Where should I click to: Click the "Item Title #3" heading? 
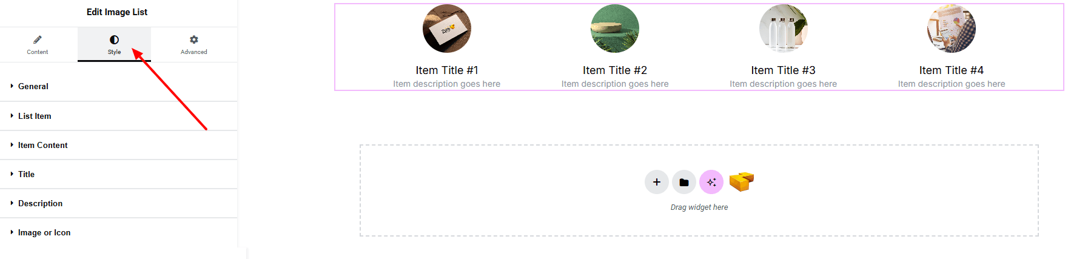point(783,70)
